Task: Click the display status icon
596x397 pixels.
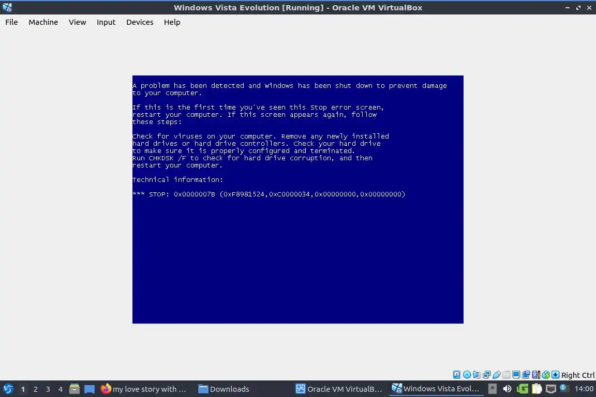Action: click(x=516, y=375)
